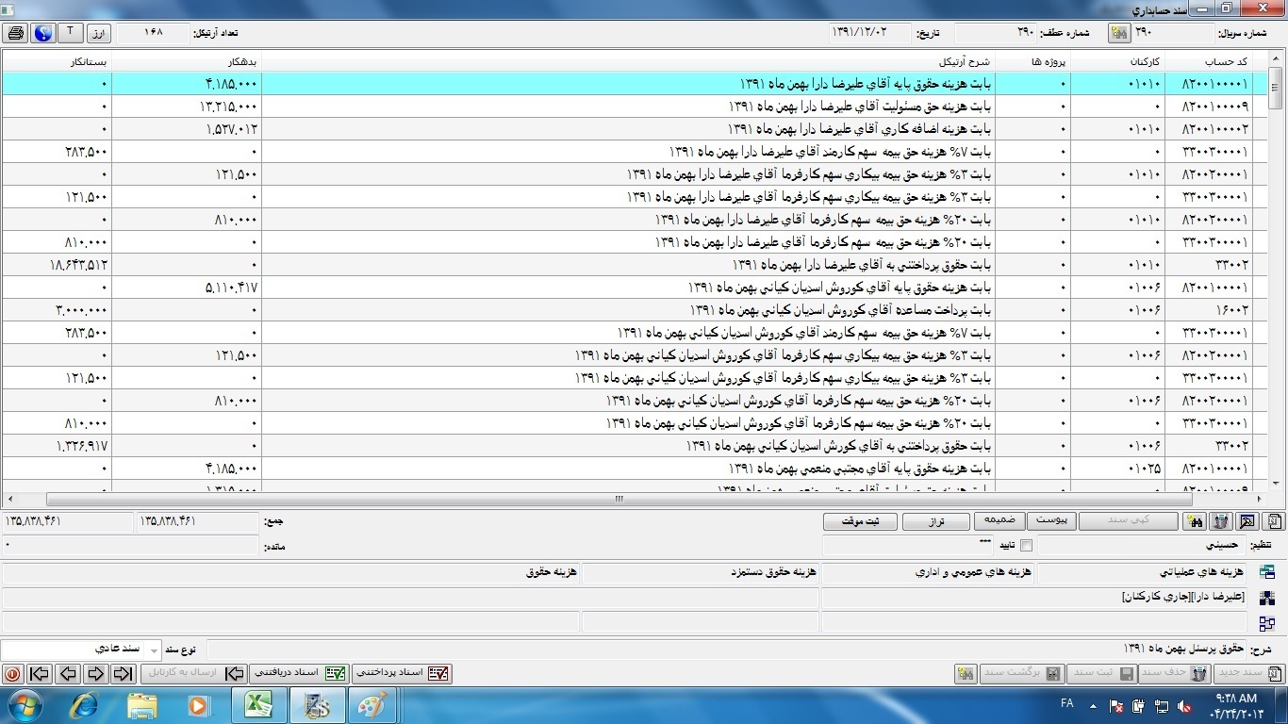Open Internet Explorer from the taskbar
Viewport: 1288px width, 724px height.
84,705
